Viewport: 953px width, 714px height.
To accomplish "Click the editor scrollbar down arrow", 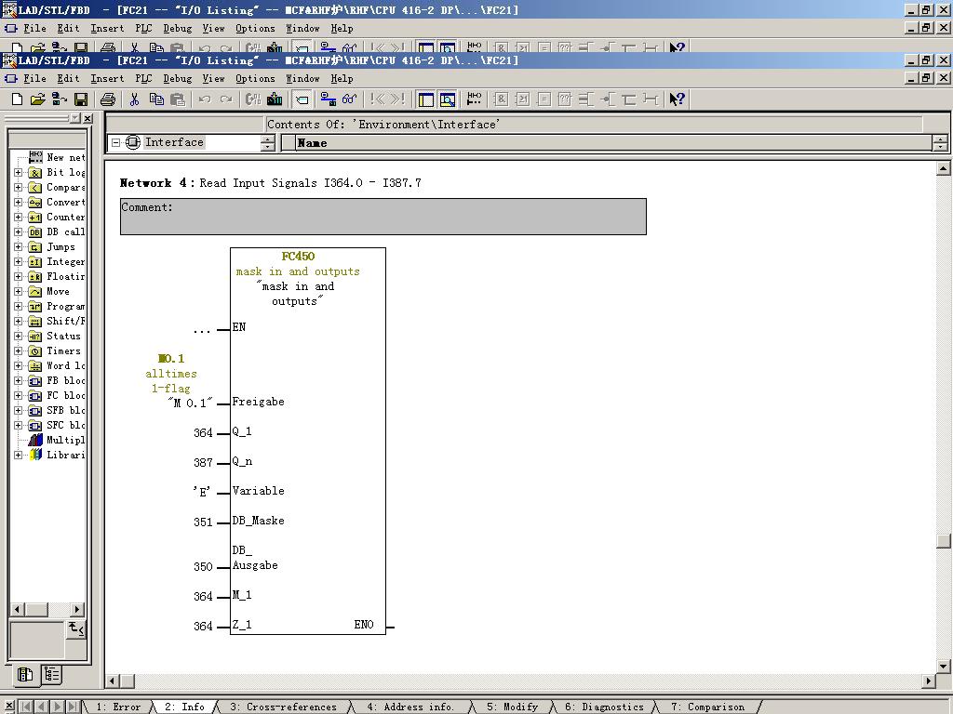I will tap(944, 666).
